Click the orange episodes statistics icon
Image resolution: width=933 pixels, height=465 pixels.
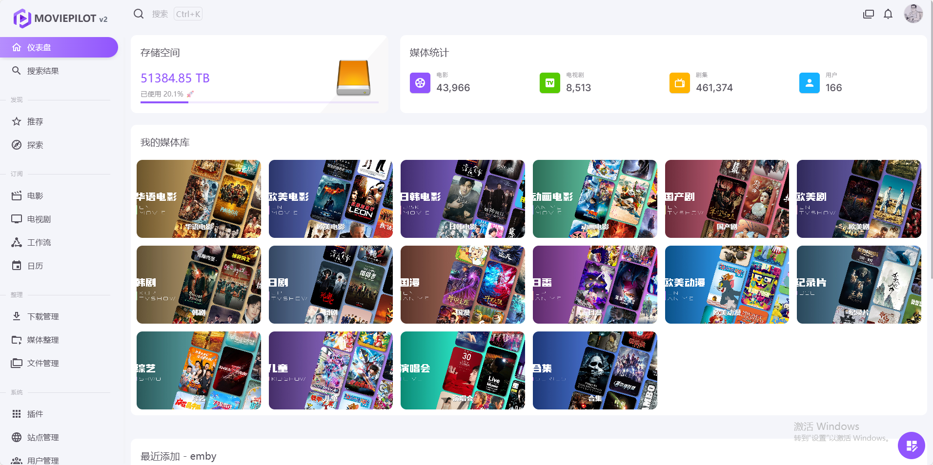click(680, 83)
